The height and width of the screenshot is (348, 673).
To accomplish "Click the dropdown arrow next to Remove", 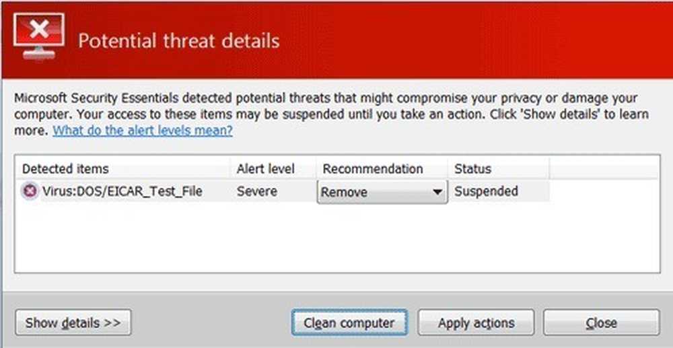I will click(437, 192).
